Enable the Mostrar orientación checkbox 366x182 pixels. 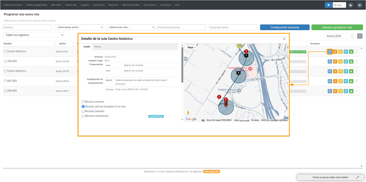coord(83,116)
